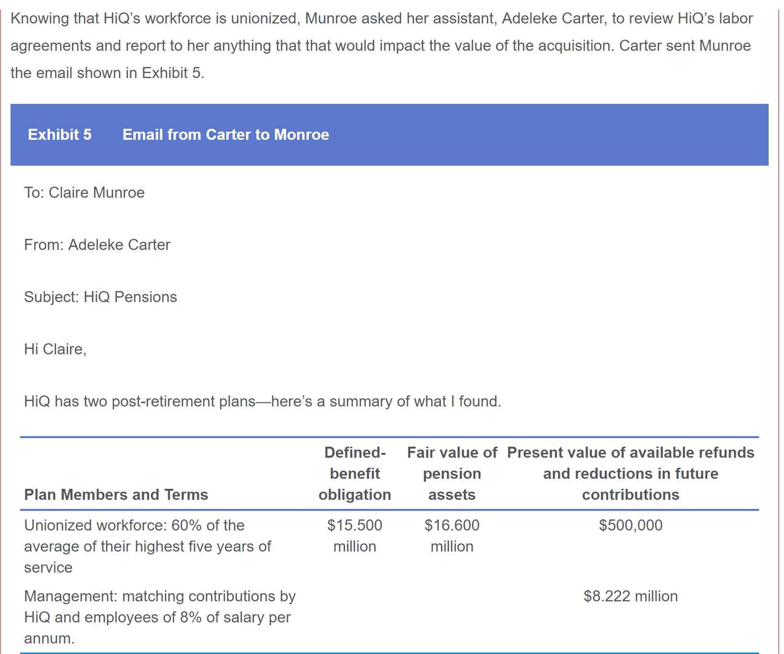The width and height of the screenshot is (784, 654).
Task: Click 'the email shown in Exhibit 5' text
Action: pos(107,73)
